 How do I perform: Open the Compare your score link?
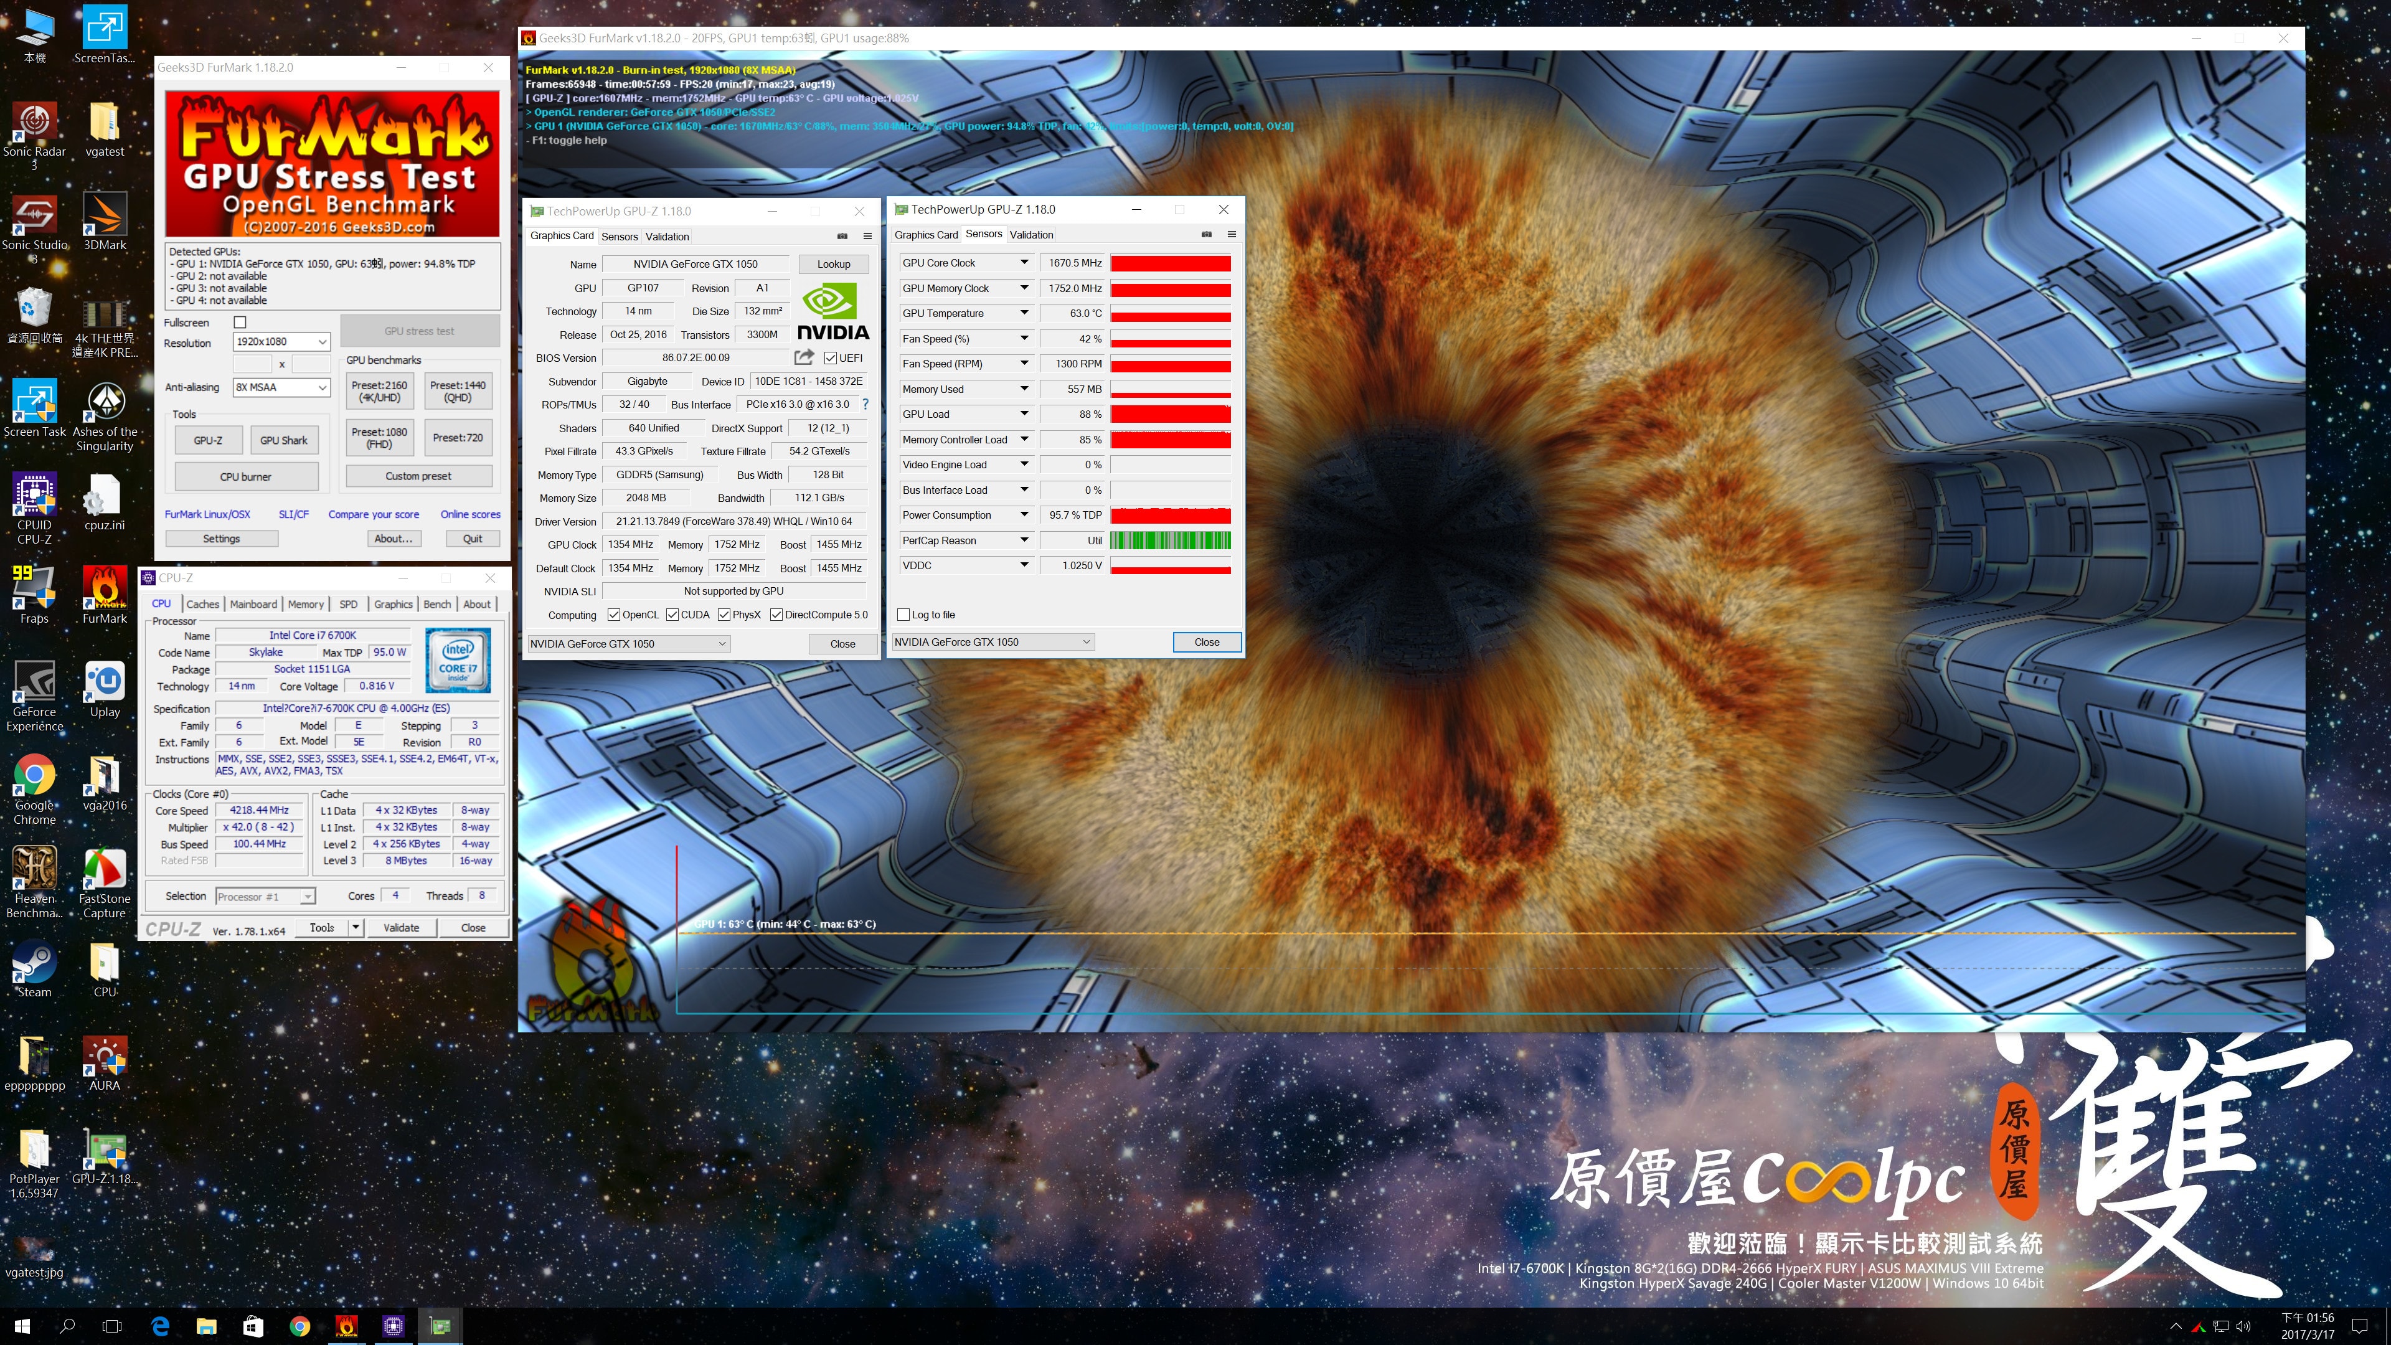[x=373, y=514]
